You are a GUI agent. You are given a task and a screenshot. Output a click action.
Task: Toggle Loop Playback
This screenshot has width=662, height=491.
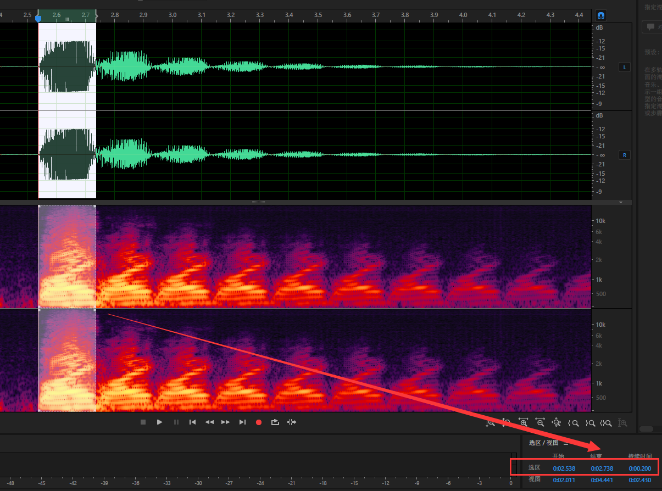[275, 422]
